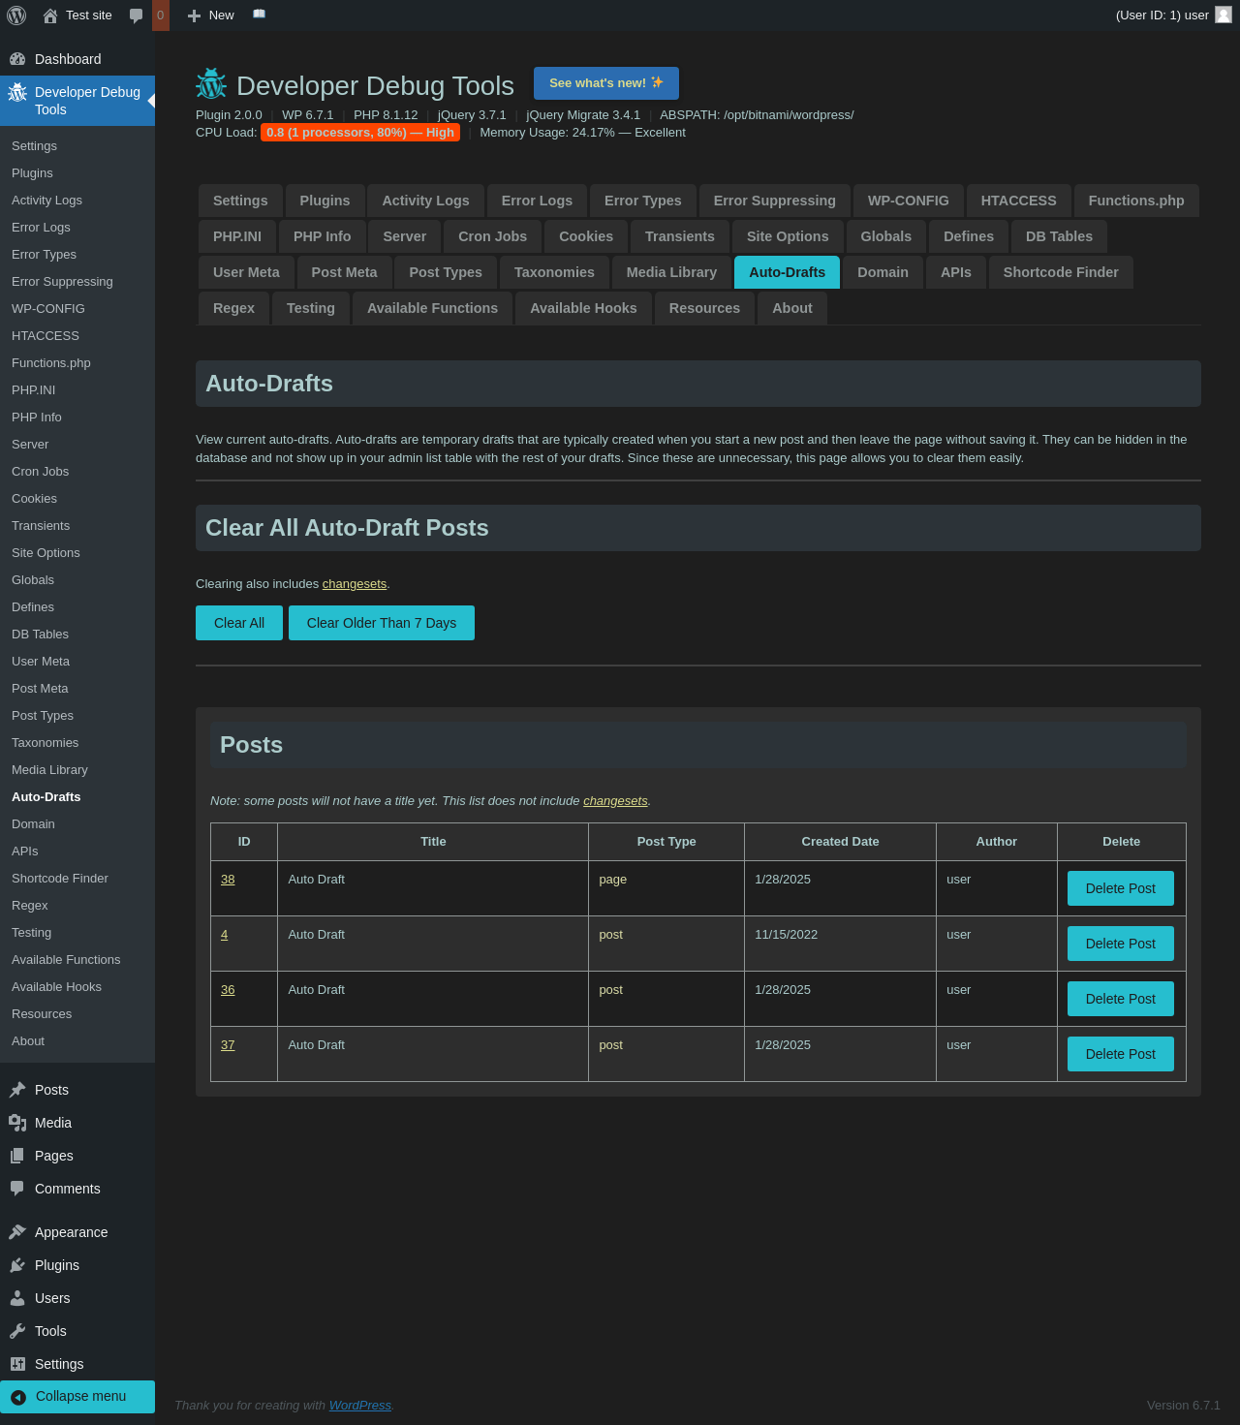Click the plus New content icon
The width and height of the screenshot is (1240, 1425).
click(x=194, y=15)
